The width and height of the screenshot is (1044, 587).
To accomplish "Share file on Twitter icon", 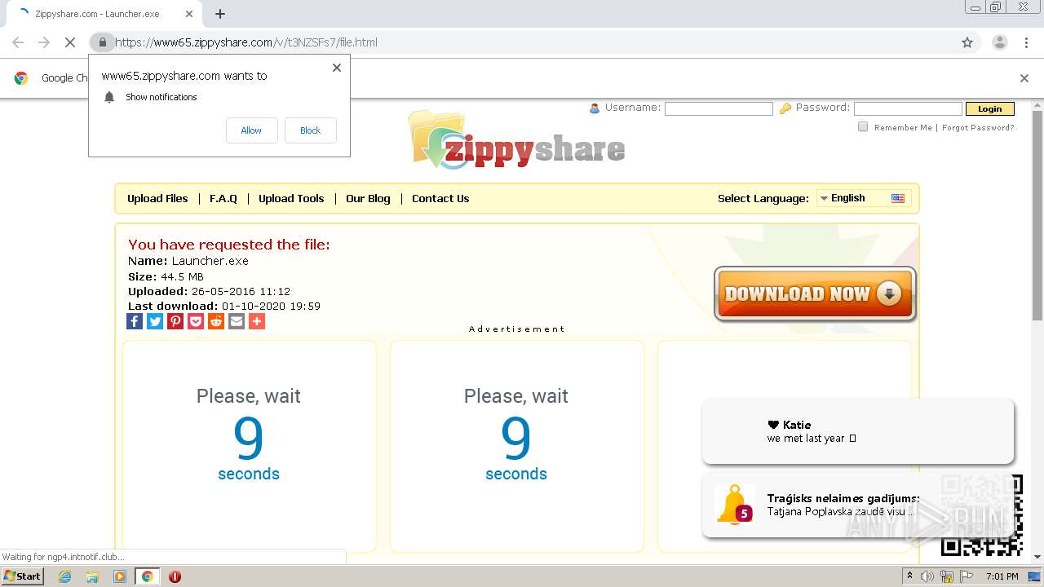I will click(x=155, y=321).
